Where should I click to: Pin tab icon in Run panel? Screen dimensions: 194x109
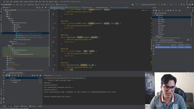coord(4,102)
